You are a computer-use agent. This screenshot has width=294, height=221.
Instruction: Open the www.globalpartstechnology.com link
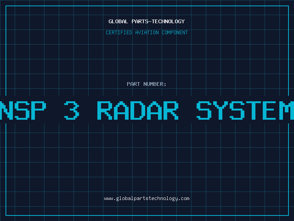click(x=147, y=199)
